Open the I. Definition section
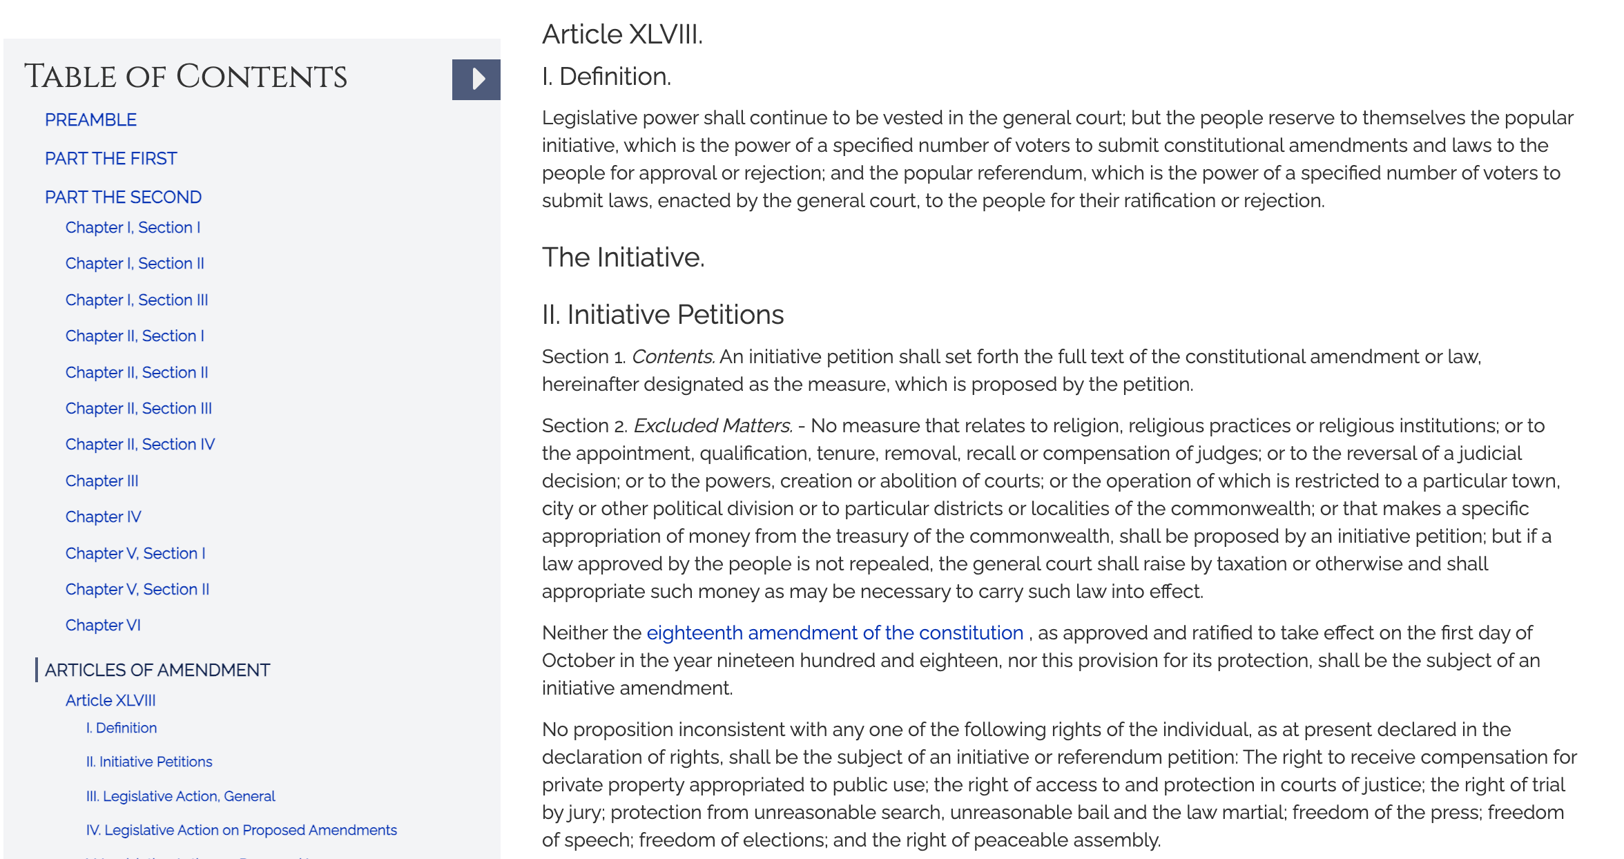 pos(122,728)
